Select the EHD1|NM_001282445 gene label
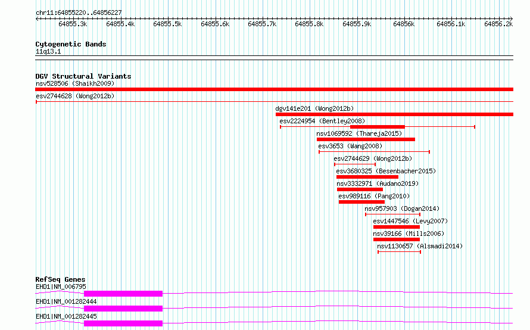The image size is (530, 330). 66,316
